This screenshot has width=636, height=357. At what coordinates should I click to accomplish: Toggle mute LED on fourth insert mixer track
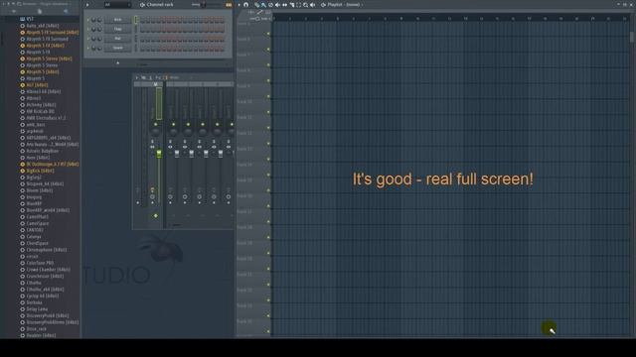217,124
